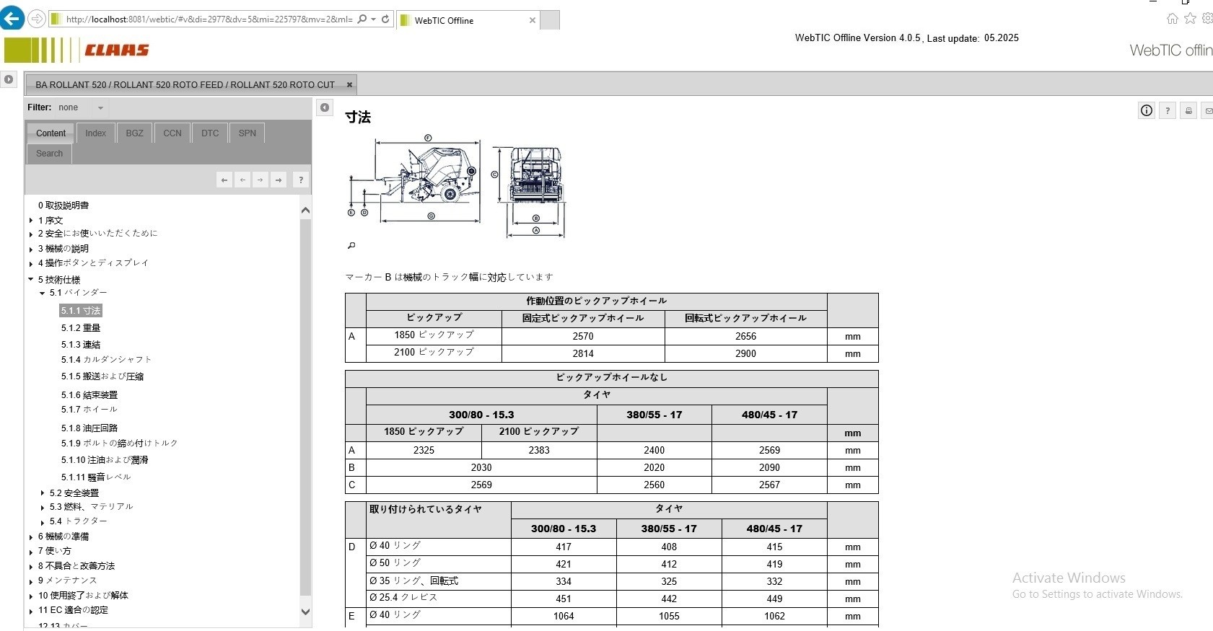Expand the sidebar using the left edge arrow

tap(9, 79)
